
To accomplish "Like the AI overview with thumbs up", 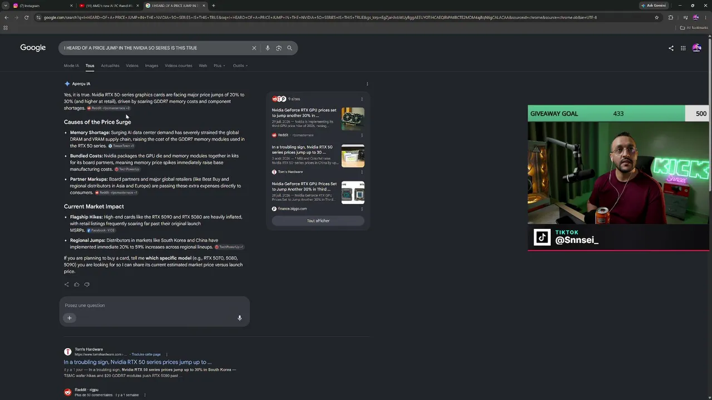I will coord(77,284).
